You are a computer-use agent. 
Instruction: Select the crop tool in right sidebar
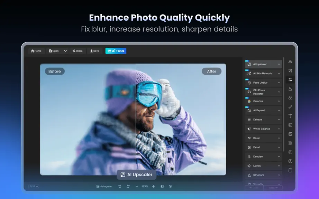pyautogui.click(x=290, y=71)
